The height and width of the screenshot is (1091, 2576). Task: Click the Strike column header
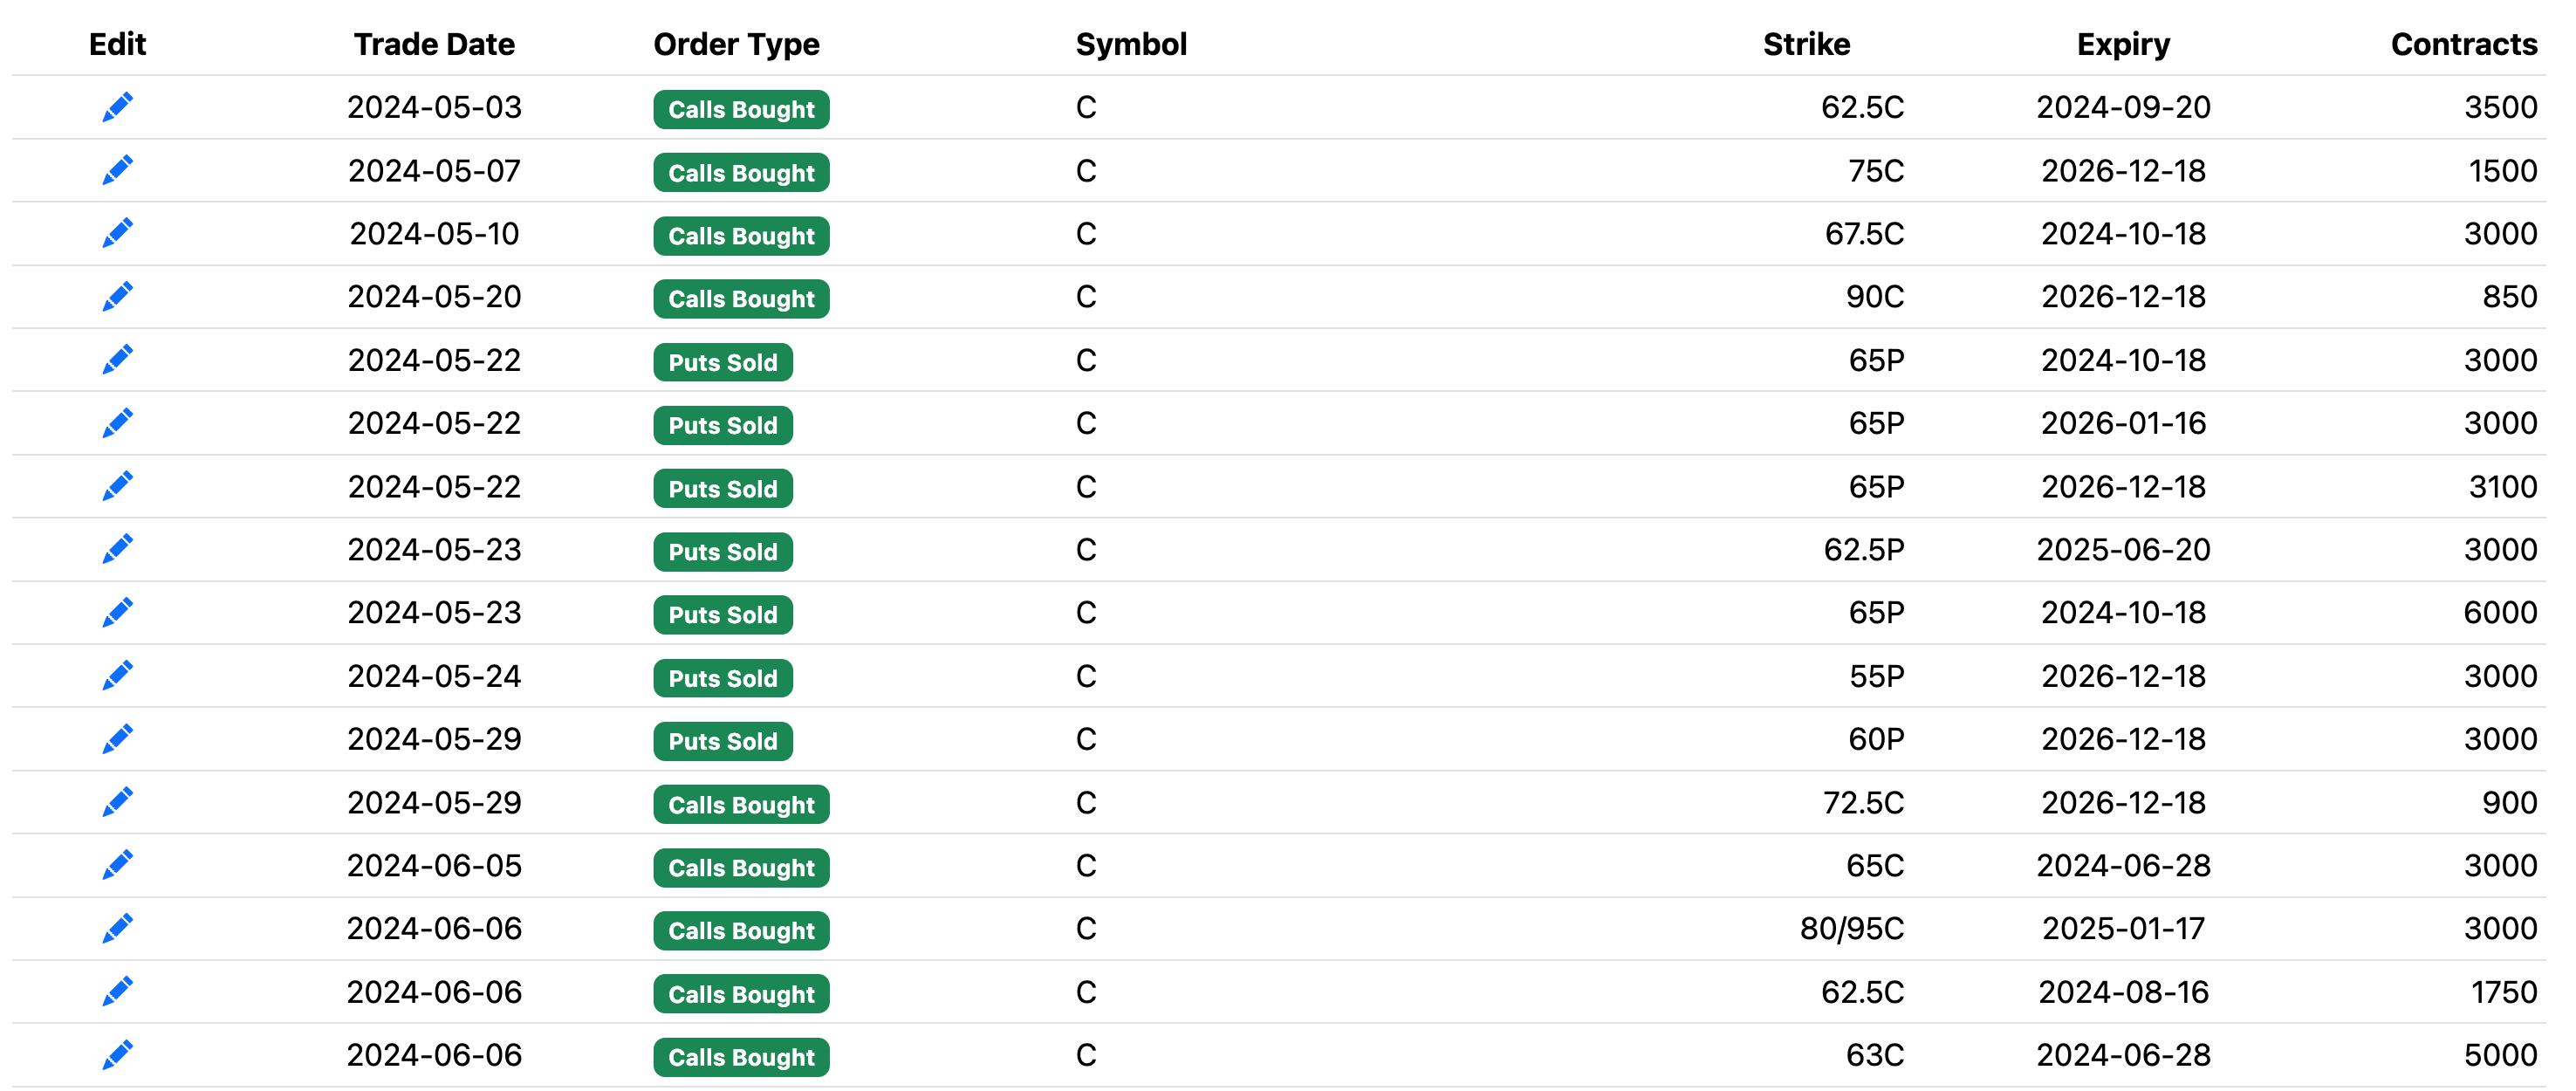(1805, 44)
